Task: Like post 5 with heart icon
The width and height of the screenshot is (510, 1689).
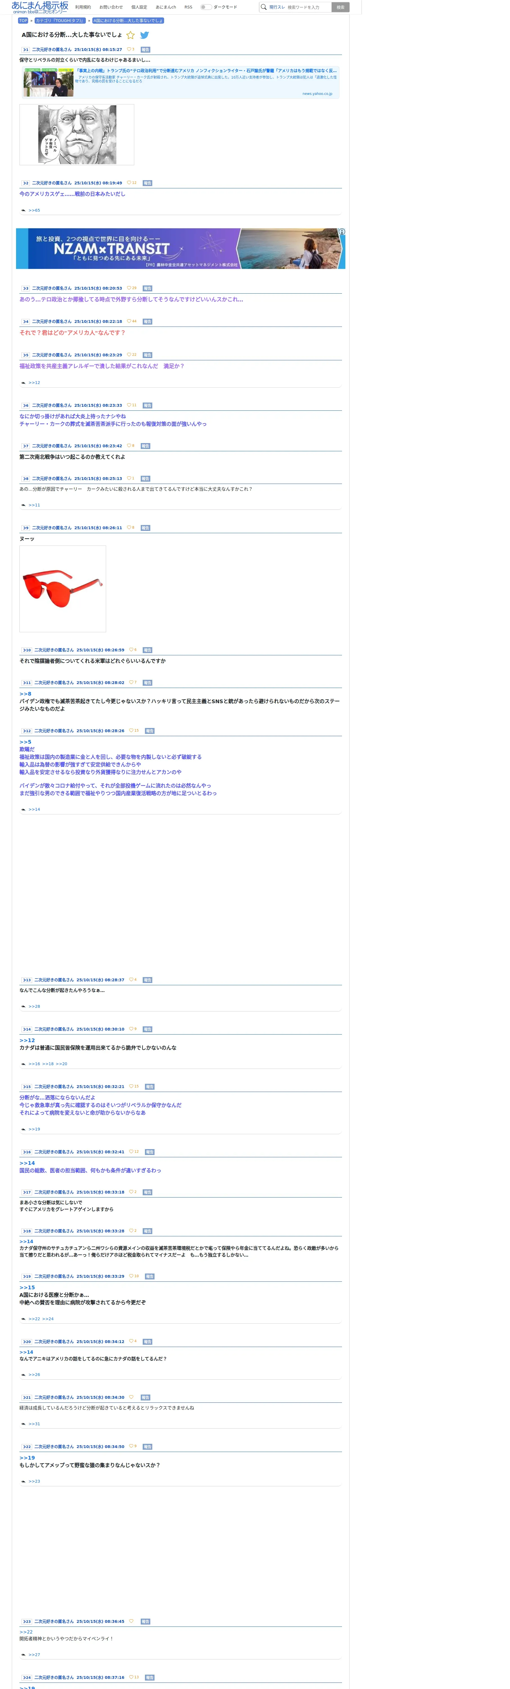Action: (129, 355)
